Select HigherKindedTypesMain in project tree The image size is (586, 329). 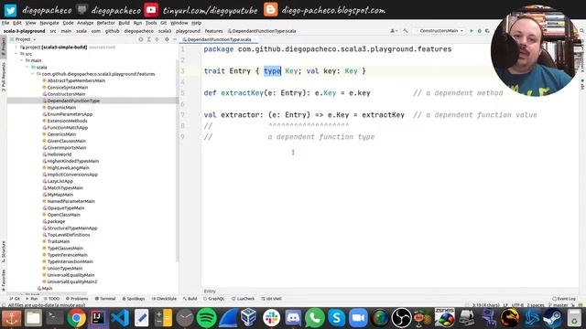(73, 161)
